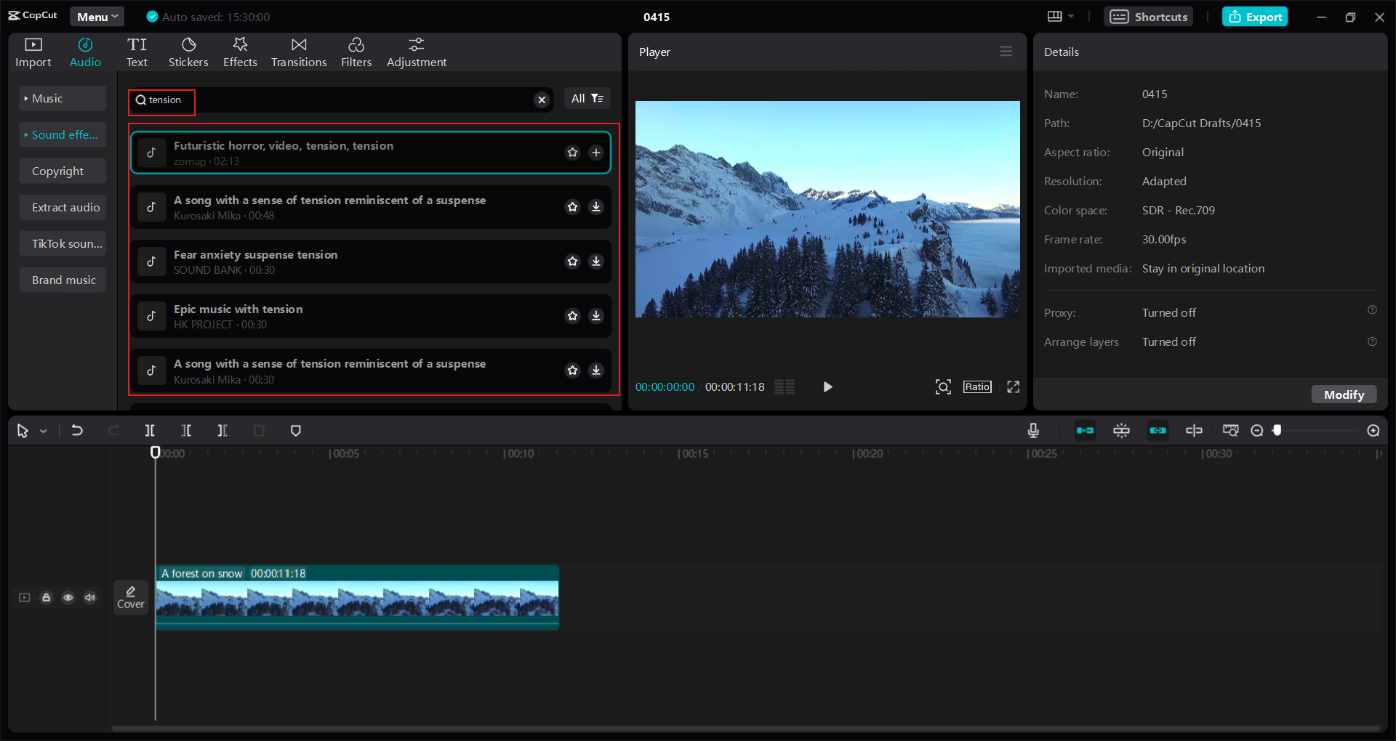Favorite Epic music with tension track
Viewport: 1396px width, 741px height.
click(x=573, y=316)
